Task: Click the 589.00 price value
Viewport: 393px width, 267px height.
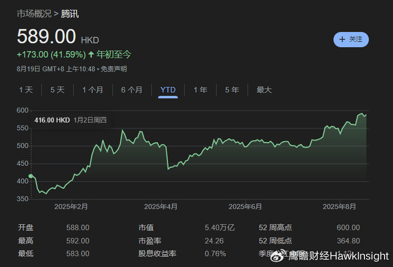Action: click(x=47, y=37)
